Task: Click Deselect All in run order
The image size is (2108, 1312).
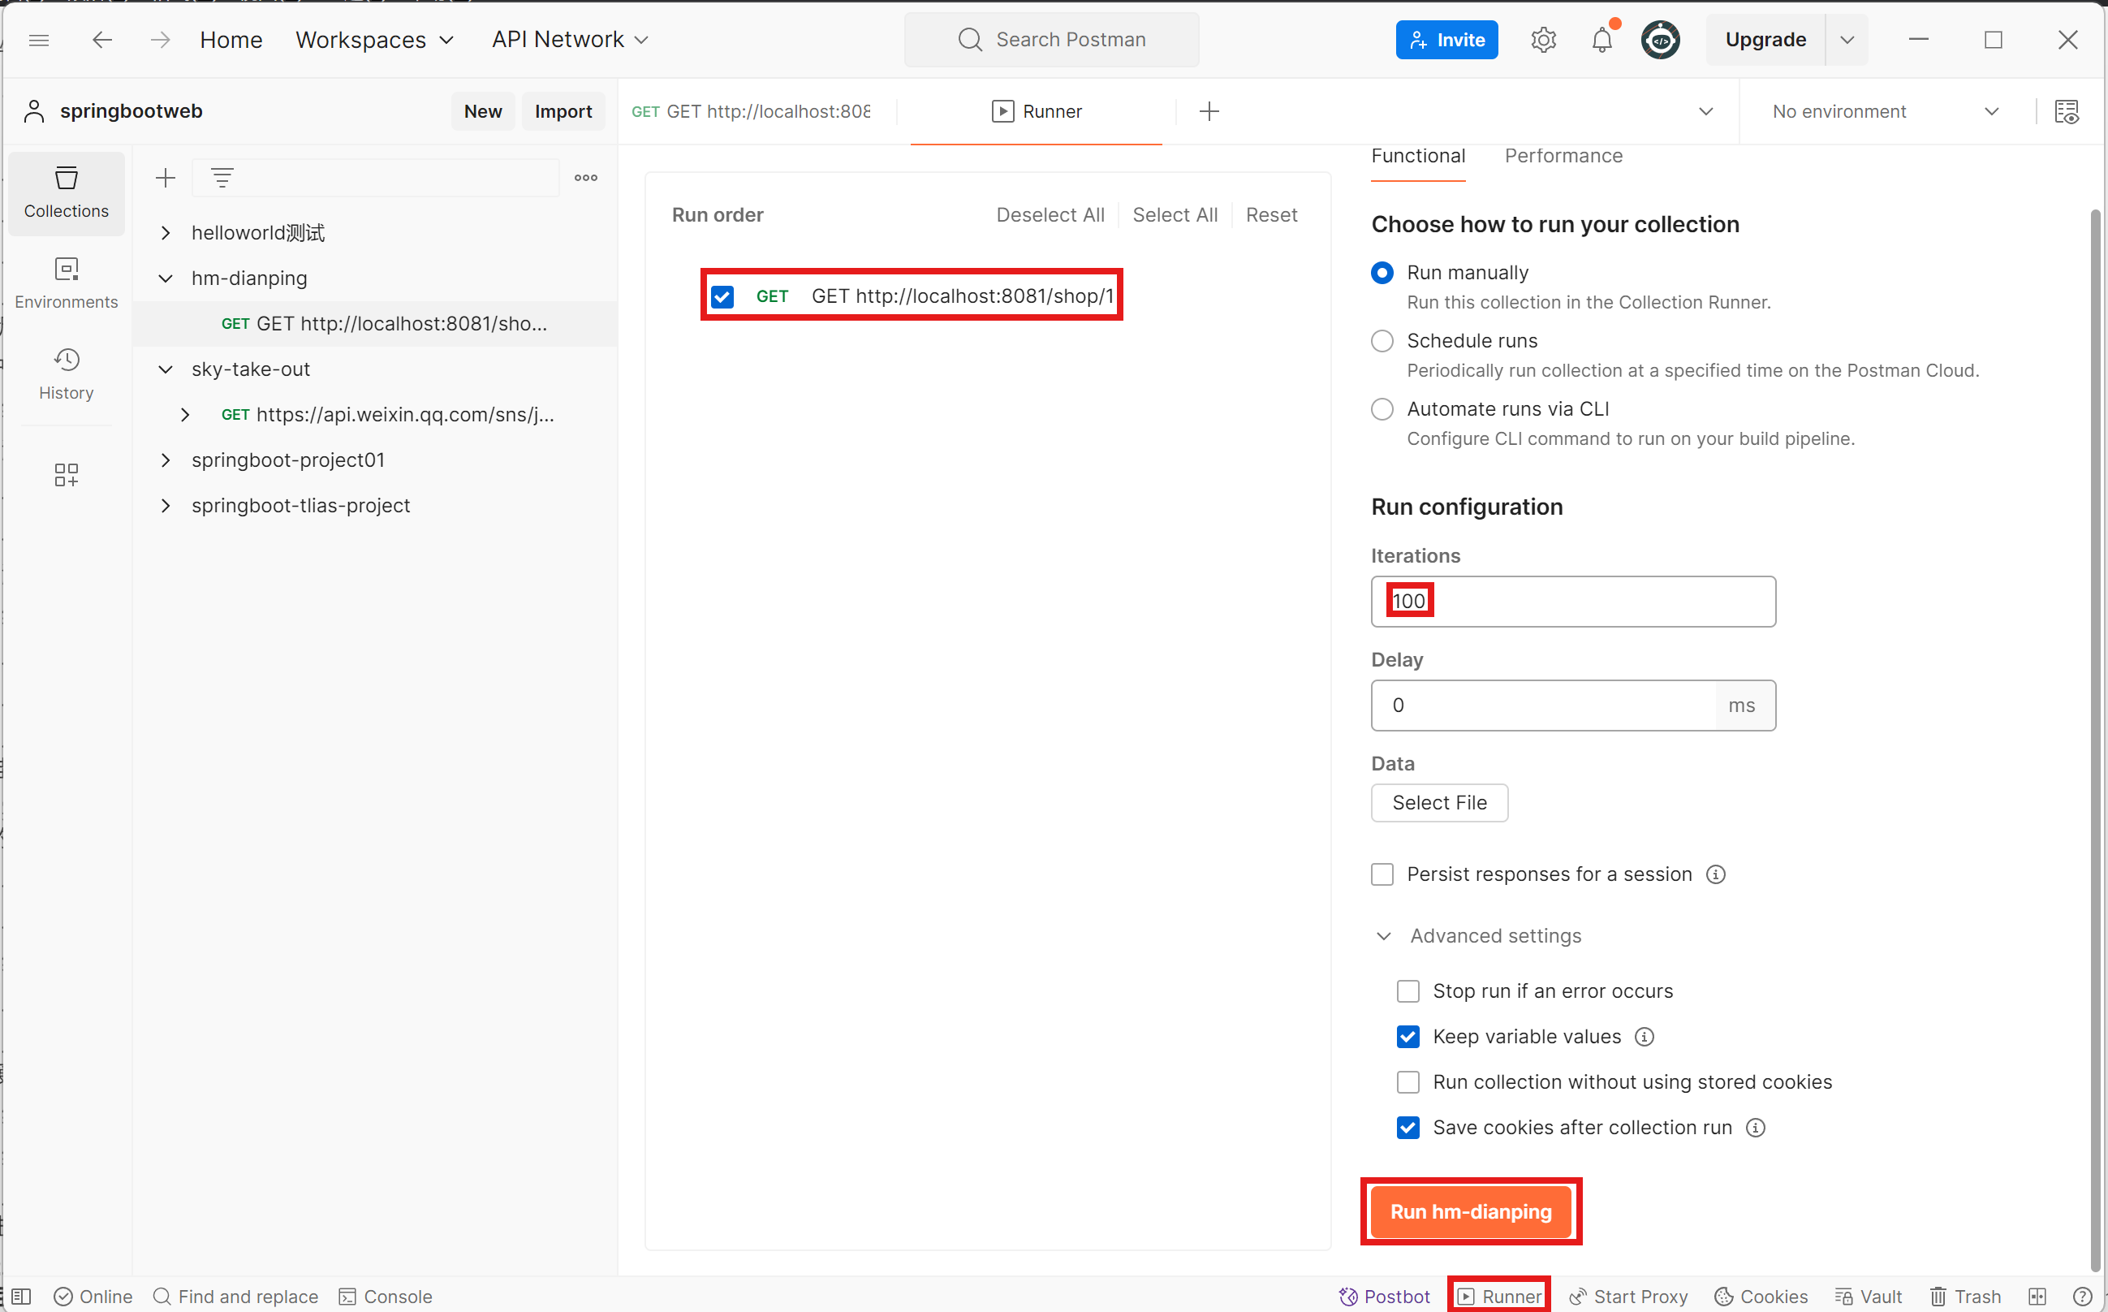Action: point(1050,215)
